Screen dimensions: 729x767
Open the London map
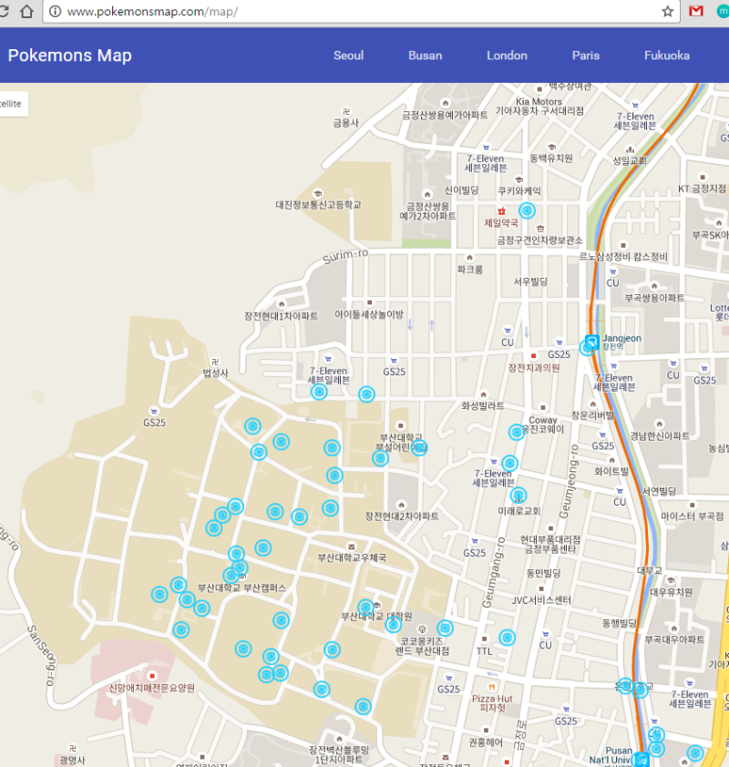507,56
